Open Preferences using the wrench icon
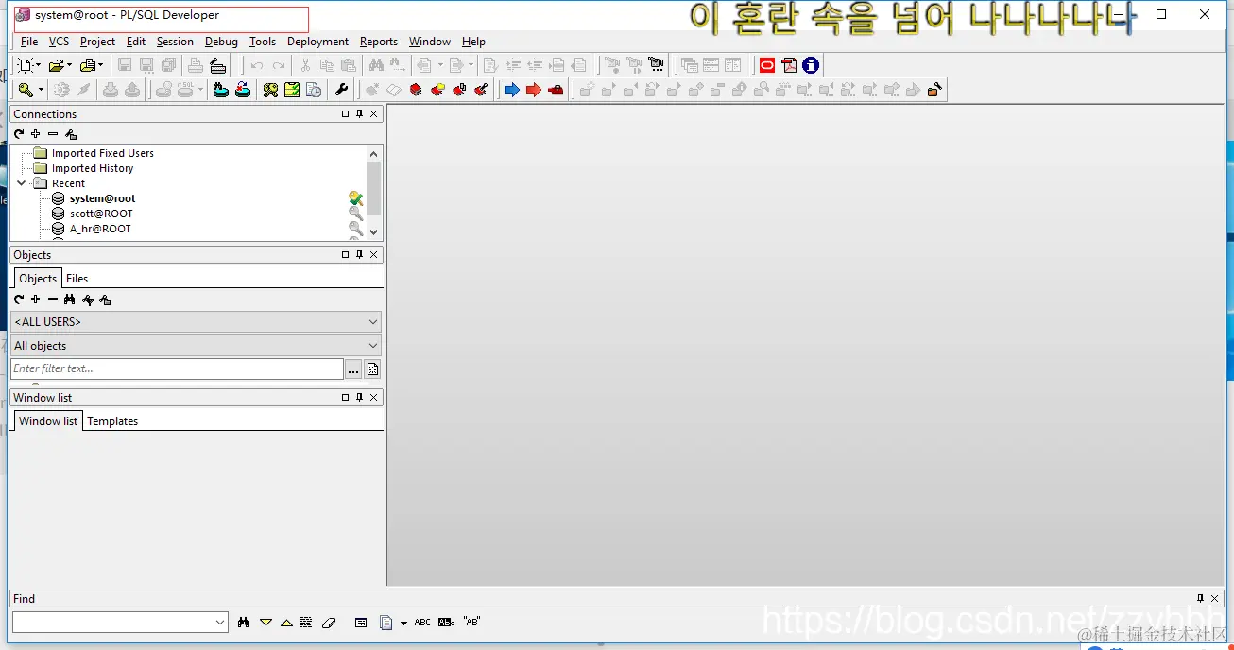The image size is (1234, 650). (x=342, y=90)
